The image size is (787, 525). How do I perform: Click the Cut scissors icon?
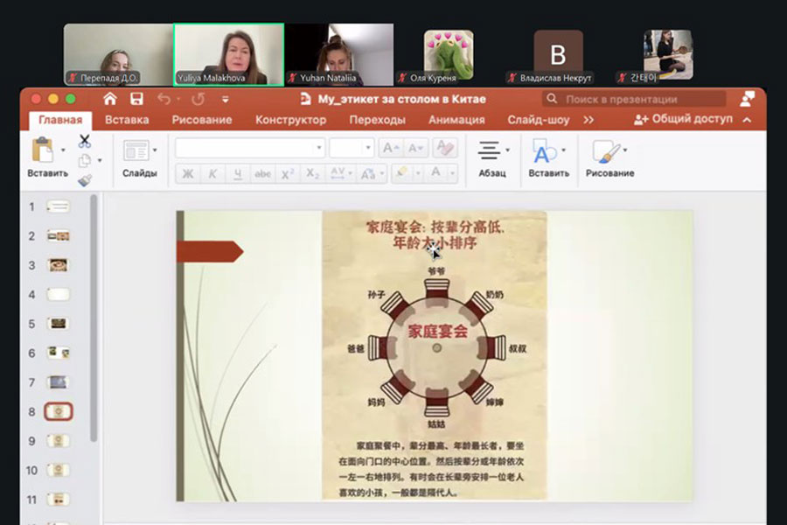click(x=85, y=140)
